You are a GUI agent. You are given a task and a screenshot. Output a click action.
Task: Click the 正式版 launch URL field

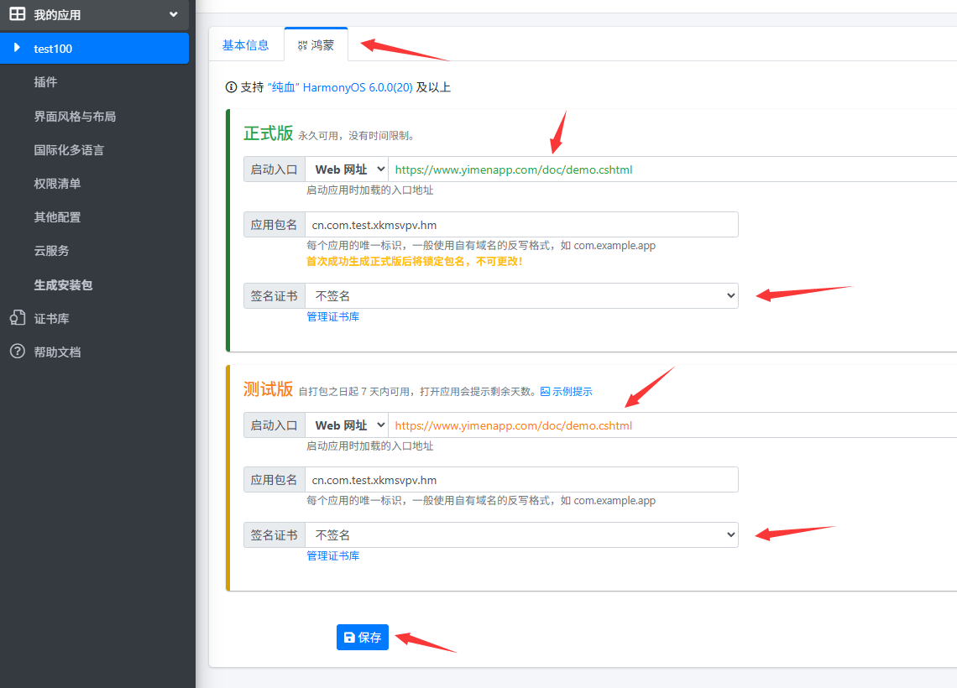coord(672,169)
